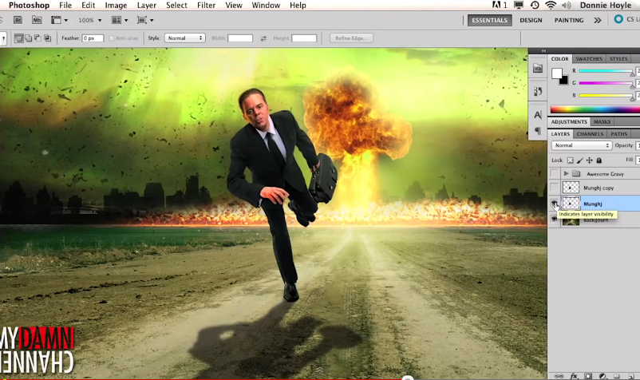Open the View menu
This screenshot has width=640, height=380.
click(234, 6)
